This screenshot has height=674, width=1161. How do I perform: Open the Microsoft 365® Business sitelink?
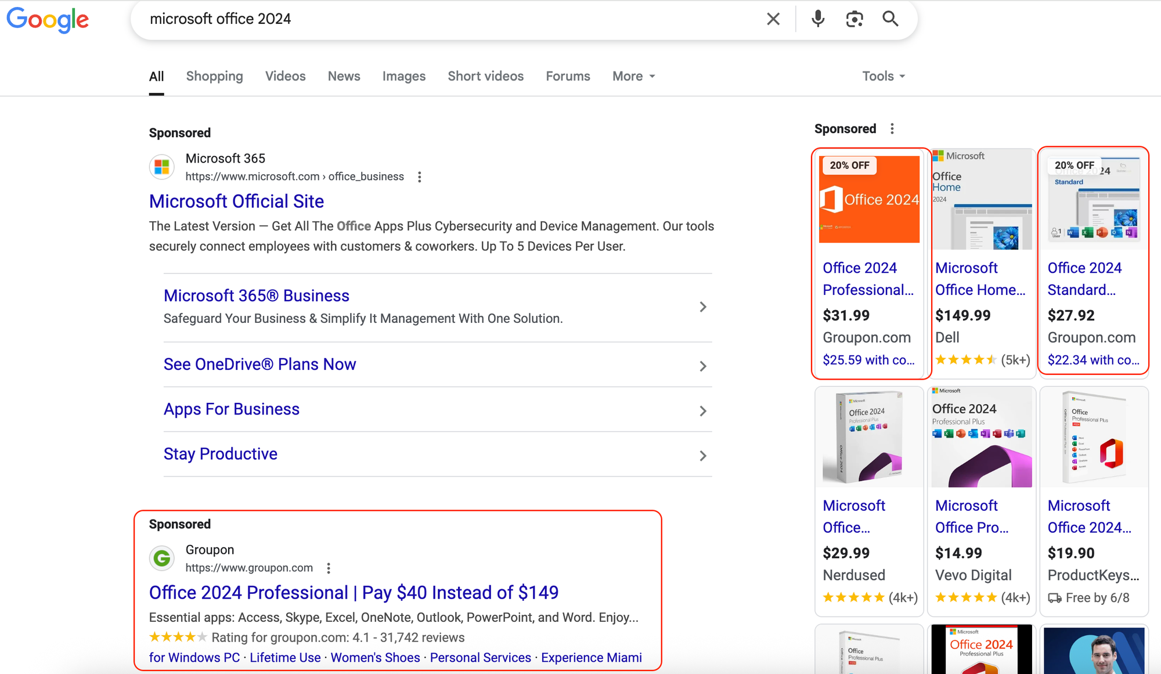(x=257, y=295)
